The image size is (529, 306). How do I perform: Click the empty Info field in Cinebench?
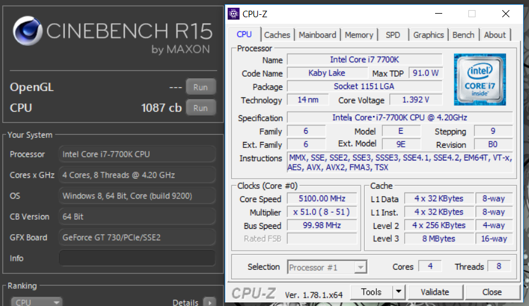coord(137,258)
